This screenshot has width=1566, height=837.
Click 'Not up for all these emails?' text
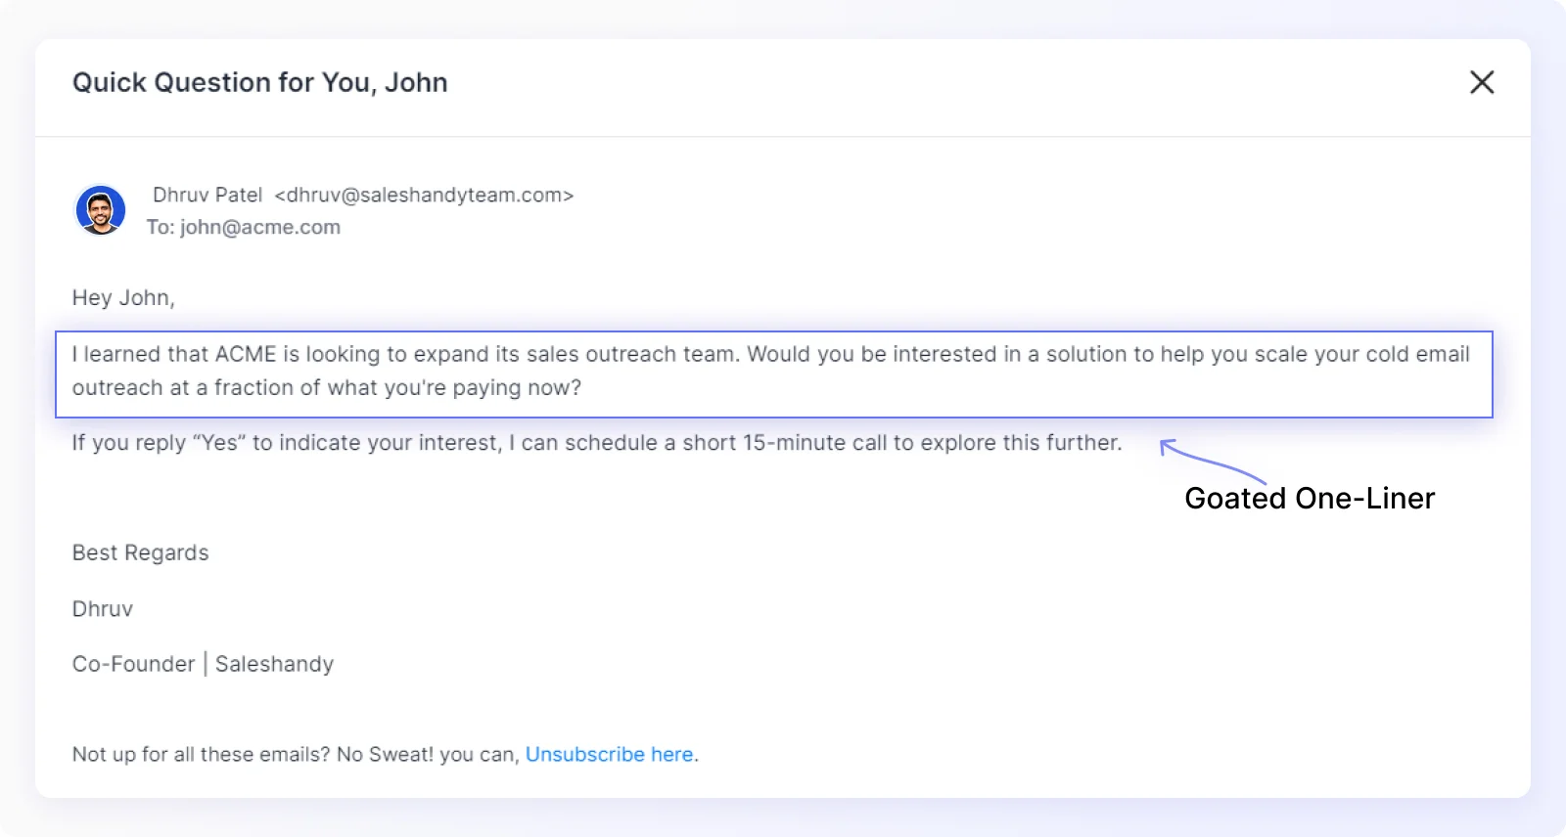(x=202, y=755)
